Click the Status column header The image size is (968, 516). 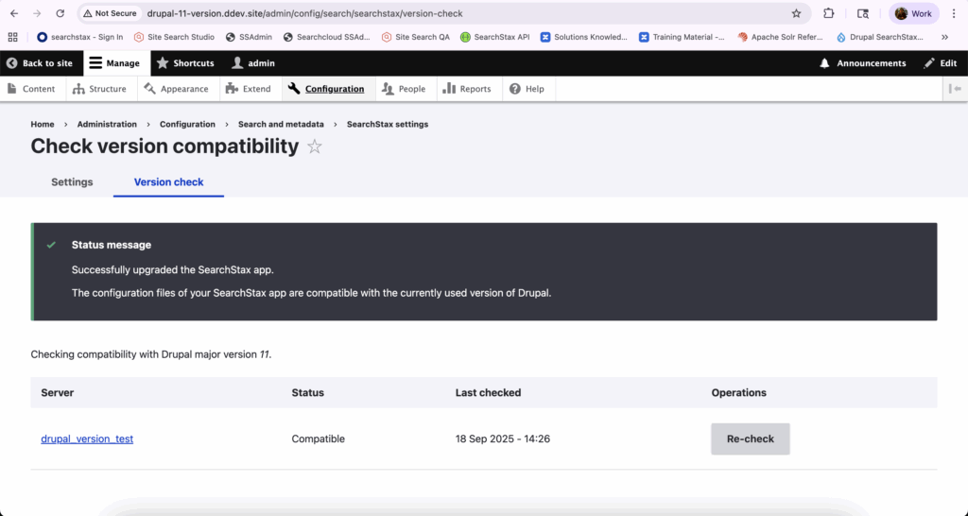coord(308,392)
